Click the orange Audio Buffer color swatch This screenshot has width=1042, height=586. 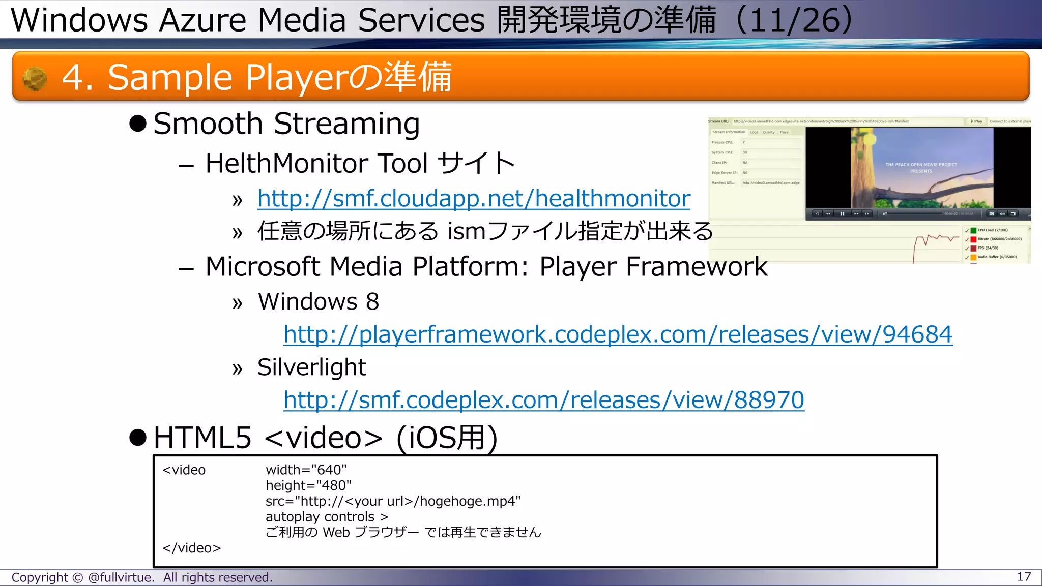pyautogui.click(x=973, y=257)
